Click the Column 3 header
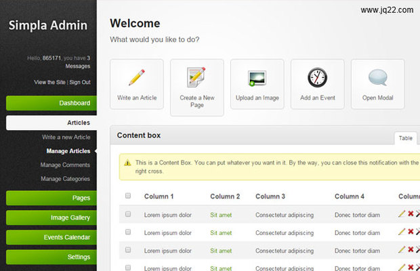 (270, 196)
